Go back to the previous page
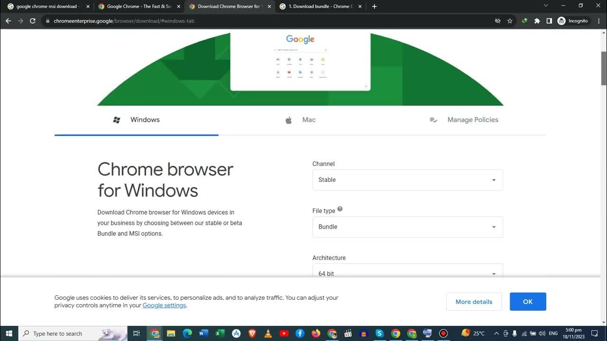This screenshot has width=607, height=341. click(8, 21)
